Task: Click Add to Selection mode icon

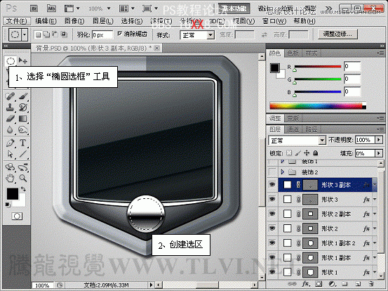Action: coord(46,34)
